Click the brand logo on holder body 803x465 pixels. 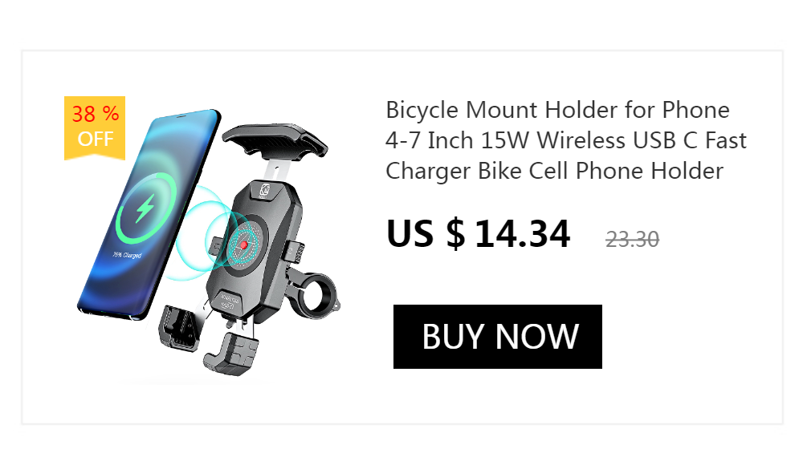tap(265, 191)
